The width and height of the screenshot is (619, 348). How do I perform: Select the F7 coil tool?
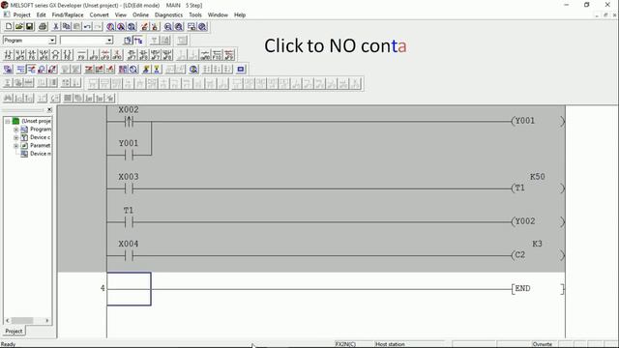[x=56, y=54]
